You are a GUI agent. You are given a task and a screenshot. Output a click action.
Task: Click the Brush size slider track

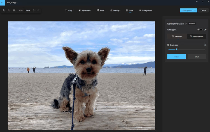click(x=190, y=49)
